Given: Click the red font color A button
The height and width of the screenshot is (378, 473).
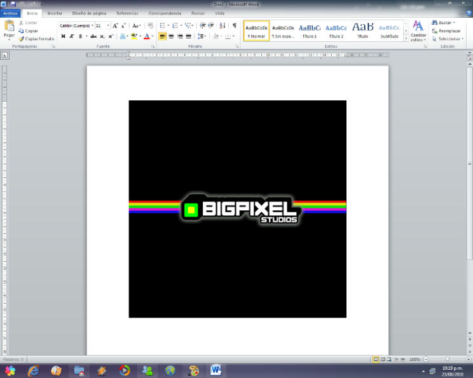Looking at the screenshot, I should pos(147,36).
